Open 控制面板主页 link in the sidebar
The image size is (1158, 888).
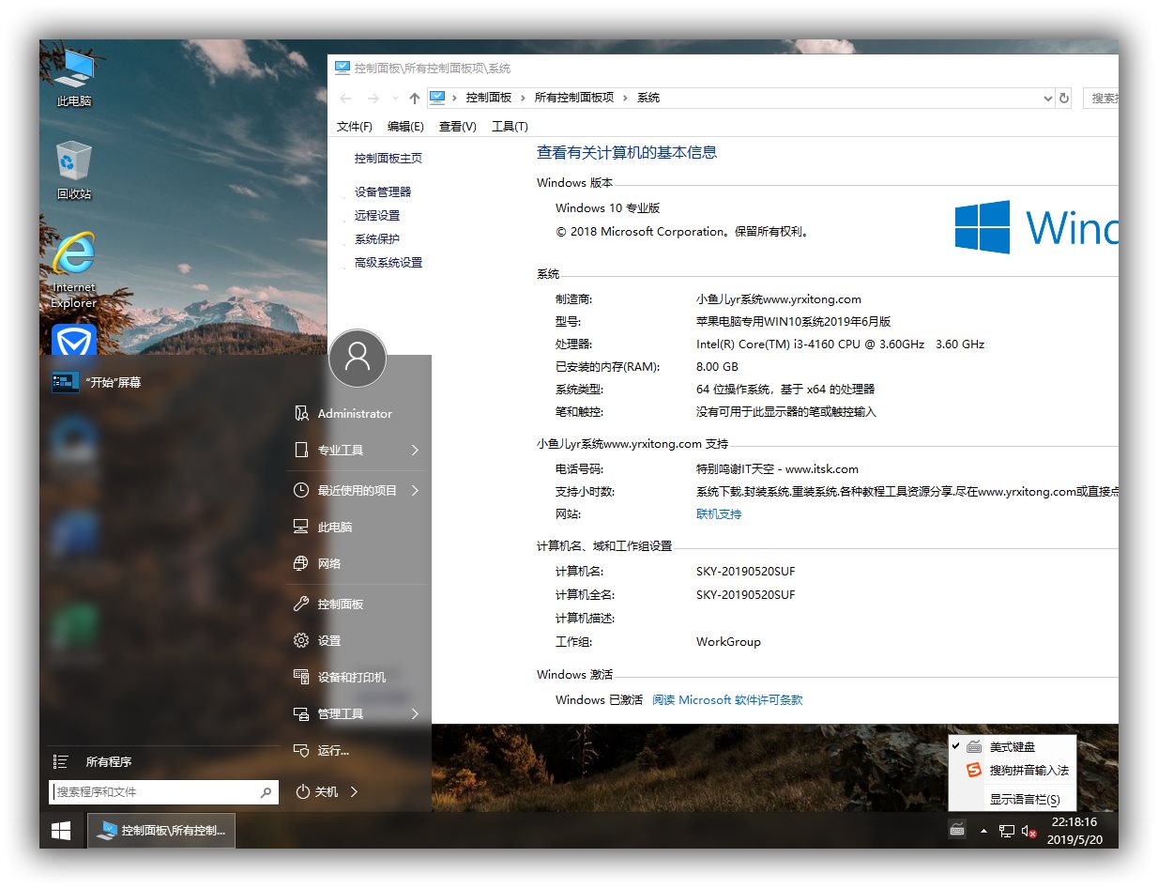(x=389, y=159)
